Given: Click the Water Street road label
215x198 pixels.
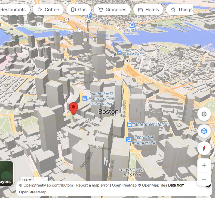Looking at the screenshot, I should [x=110, y=134].
